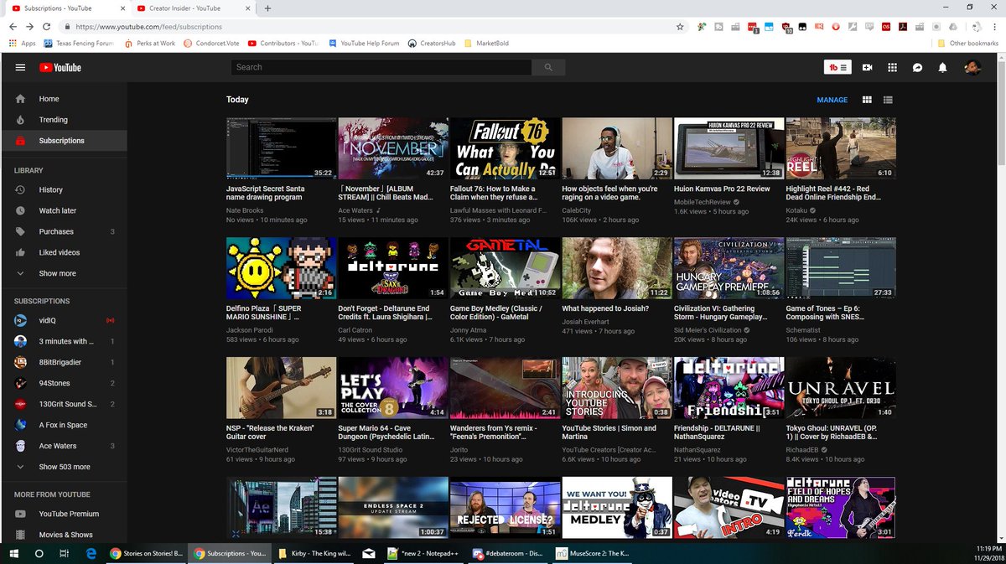The width and height of the screenshot is (1006, 564).
Task: Open the Apps bookmarks shortcut
Action: [23, 43]
